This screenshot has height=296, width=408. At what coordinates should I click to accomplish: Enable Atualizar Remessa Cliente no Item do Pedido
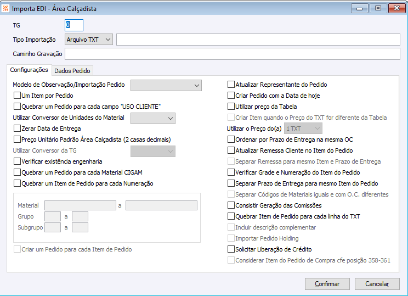(231, 150)
